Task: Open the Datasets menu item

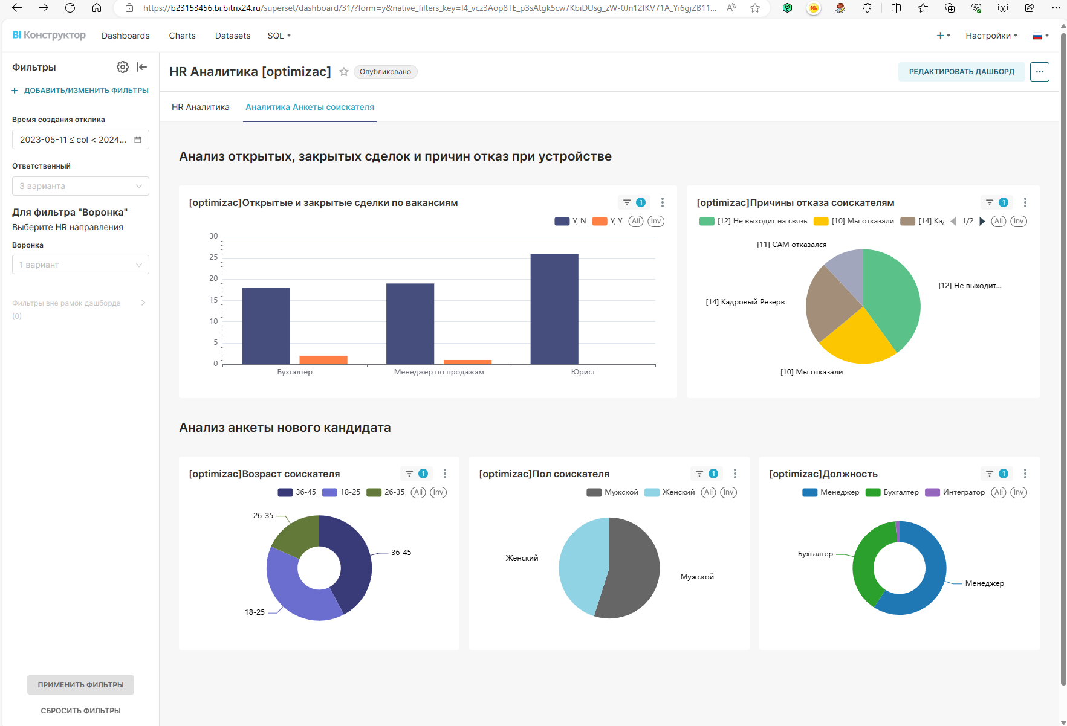Action: 233,36
